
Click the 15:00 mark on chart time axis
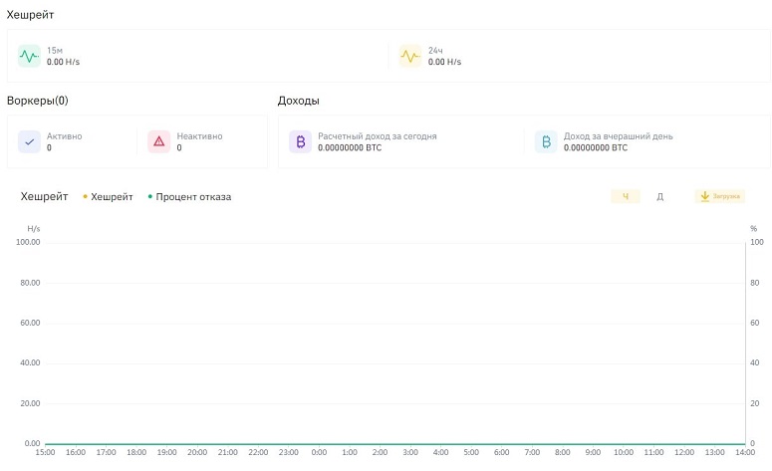click(x=46, y=452)
